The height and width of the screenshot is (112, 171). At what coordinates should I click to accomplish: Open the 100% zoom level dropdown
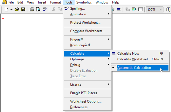tap(160, 10)
